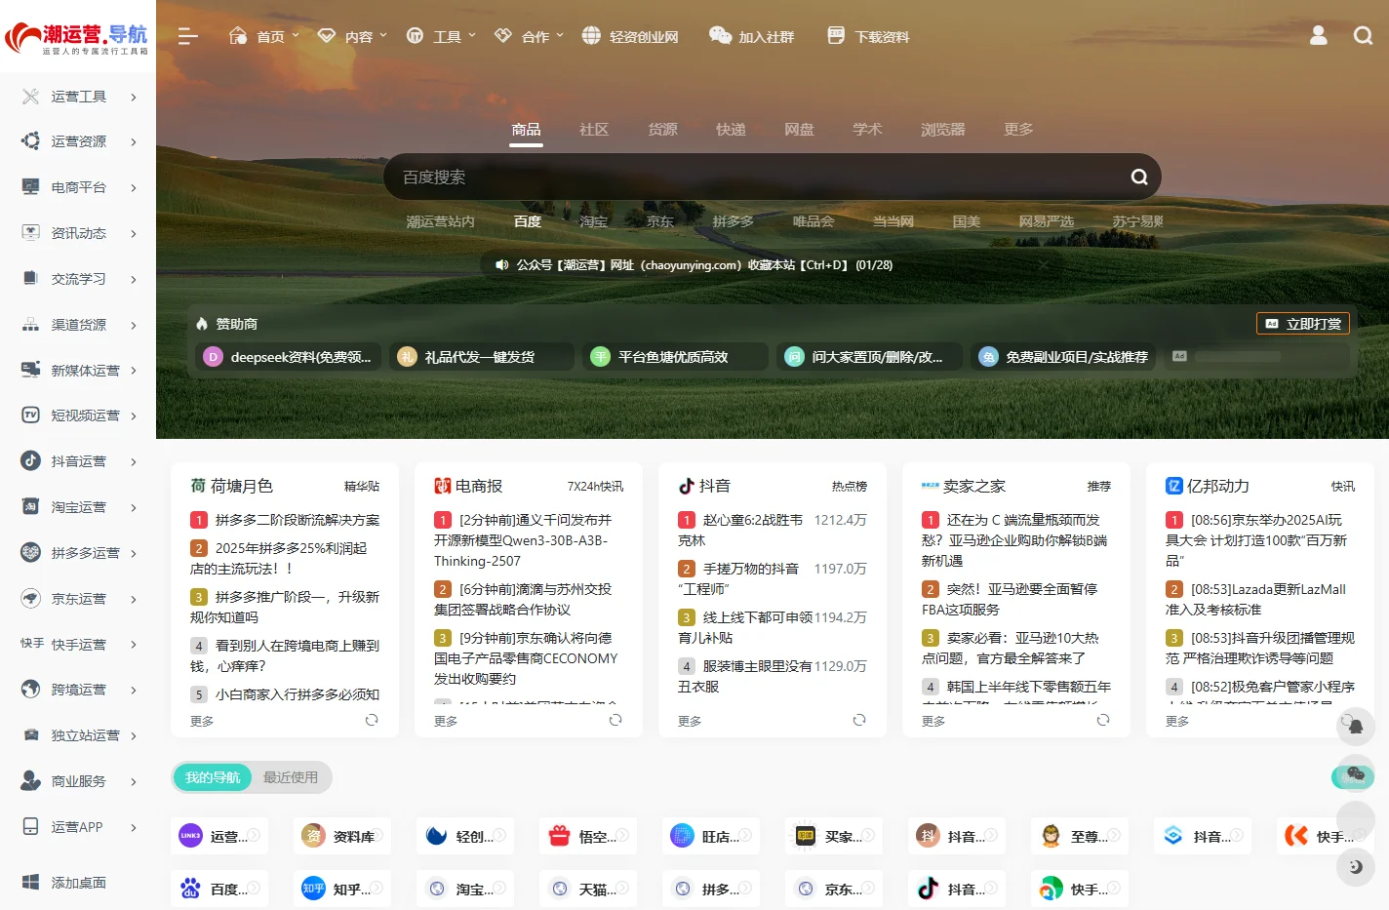Open the 轻创 shortcut with blue icon
The height and width of the screenshot is (910, 1389).
pos(465,836)
